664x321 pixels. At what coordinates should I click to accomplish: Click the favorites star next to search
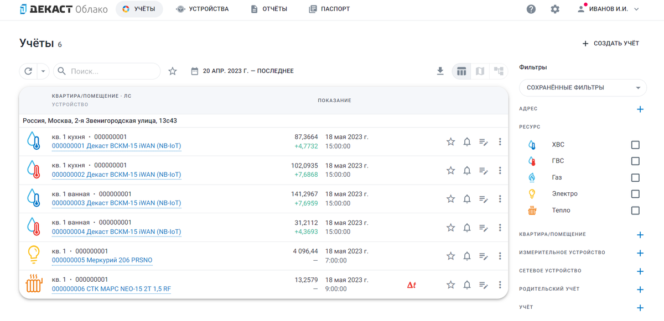coord(173,71)
